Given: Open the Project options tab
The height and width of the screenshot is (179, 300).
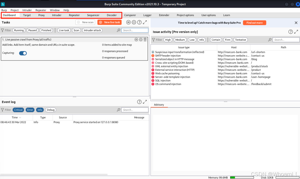Looking at the screenshot, I should (185, 15).
